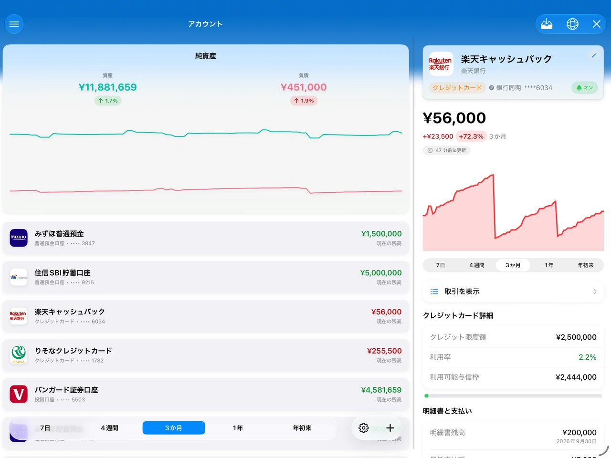Click the Resona bank logo
This screenshot has height=458, width=611.
coord(19,355)
